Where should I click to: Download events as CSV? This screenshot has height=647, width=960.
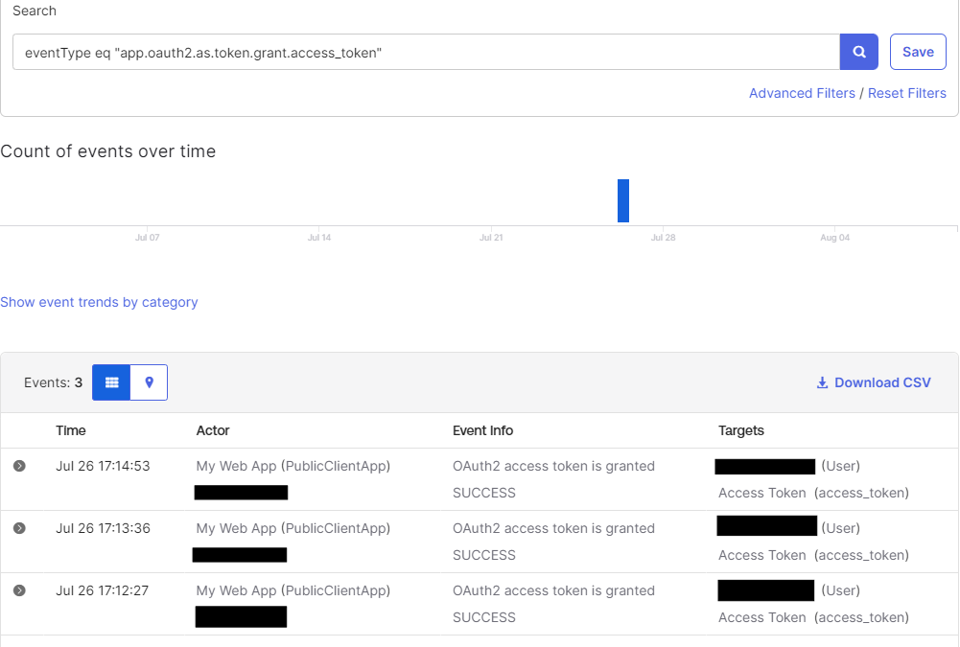873,382
